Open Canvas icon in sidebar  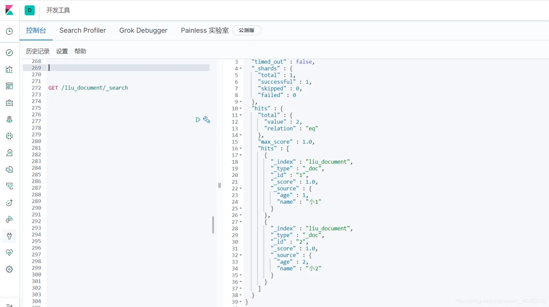click(9, 103)
